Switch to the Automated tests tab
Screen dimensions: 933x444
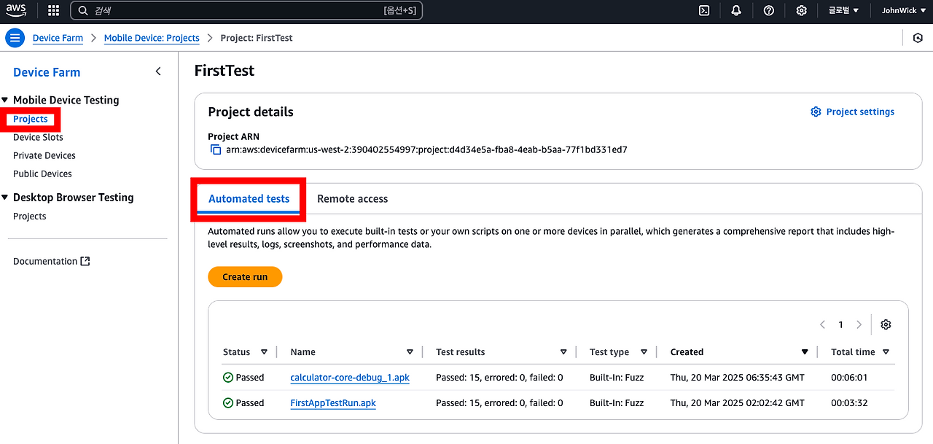coord(249,198)
